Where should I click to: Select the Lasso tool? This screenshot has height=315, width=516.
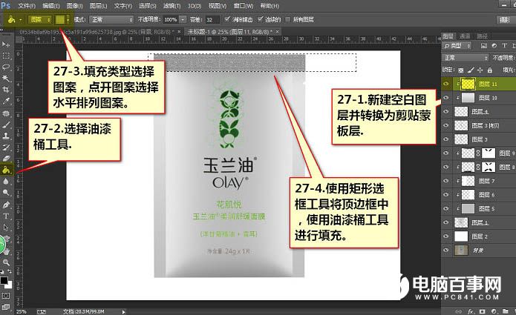click(x=6, y=67)
